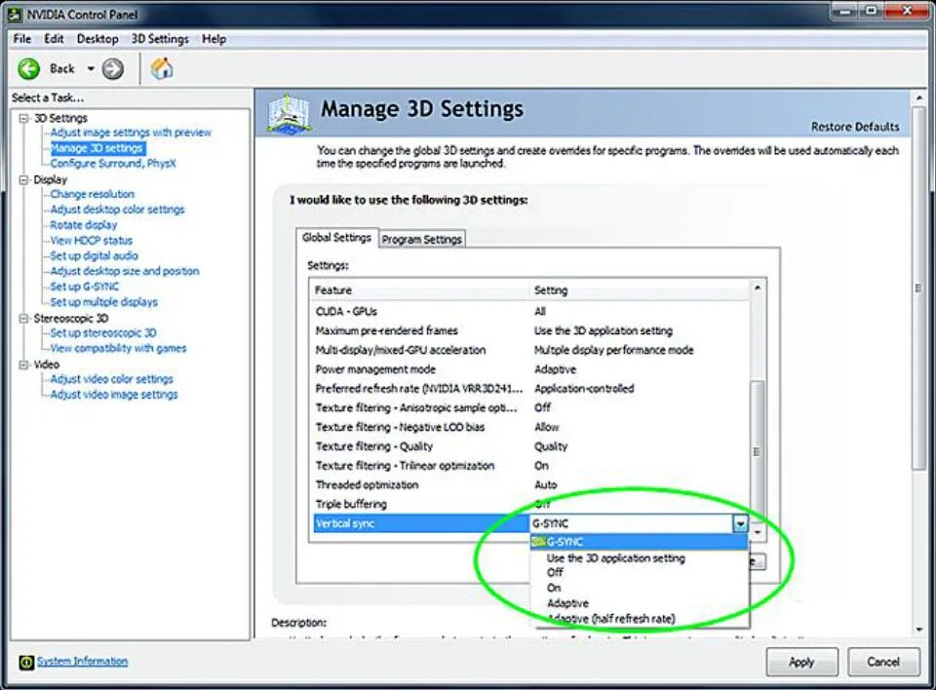Open the Back history dropdown arrow

point(91,69)
